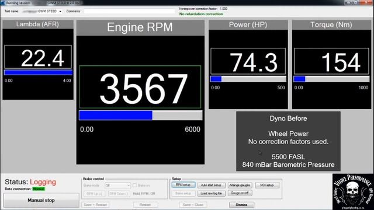This screenshot has width=374, height=210.
Task: Click the Power (HP) gauge header
Action: click(248, 24)
